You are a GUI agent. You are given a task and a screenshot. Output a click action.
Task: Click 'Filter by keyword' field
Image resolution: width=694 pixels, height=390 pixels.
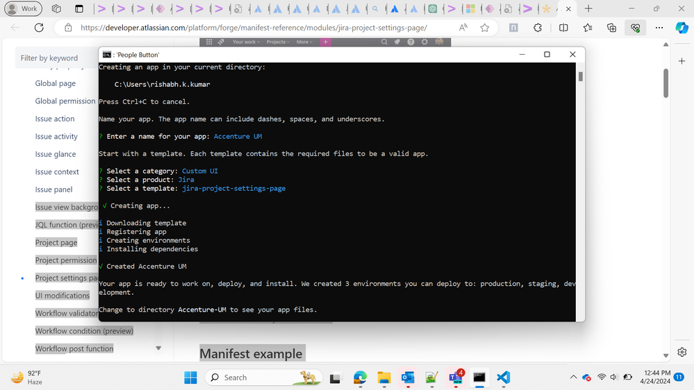[58, 58]
